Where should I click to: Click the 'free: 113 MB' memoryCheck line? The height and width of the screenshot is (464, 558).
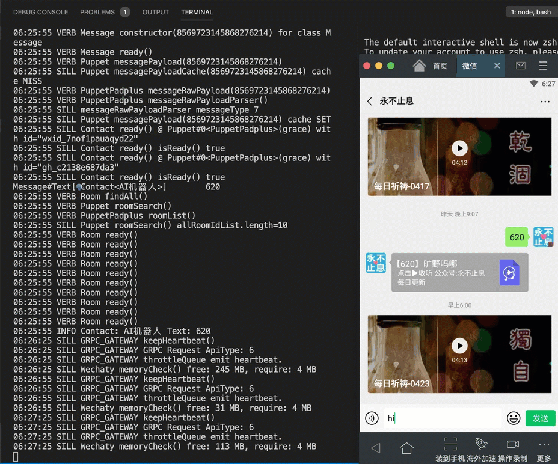165,446
